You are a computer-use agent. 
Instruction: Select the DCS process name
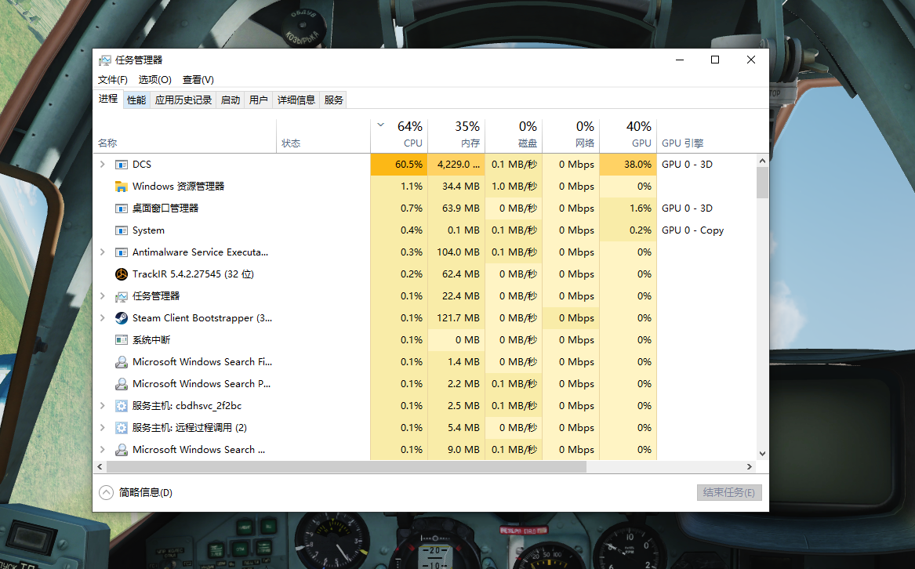142,165
